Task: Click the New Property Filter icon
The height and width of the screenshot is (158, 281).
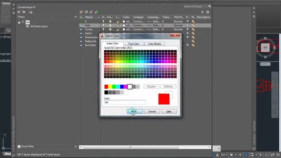Action: click(19, 12)
